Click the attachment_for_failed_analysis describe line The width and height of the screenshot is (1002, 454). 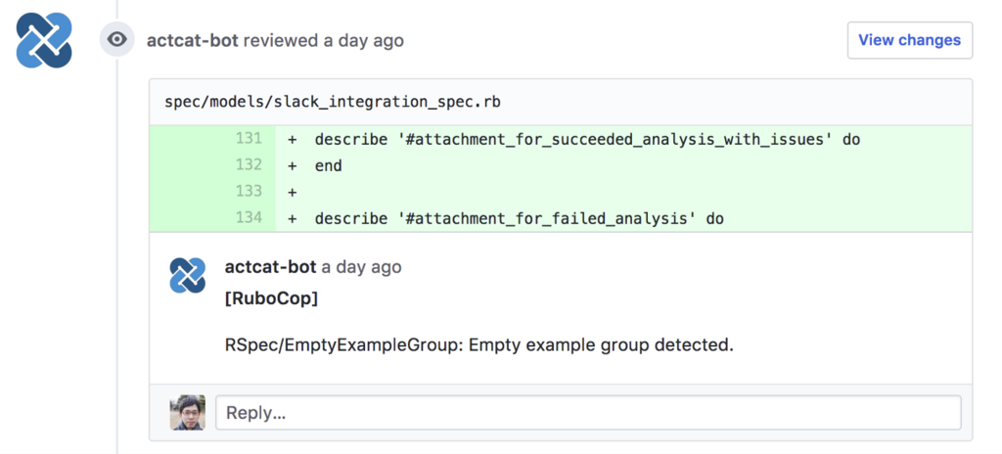(519, 217)
